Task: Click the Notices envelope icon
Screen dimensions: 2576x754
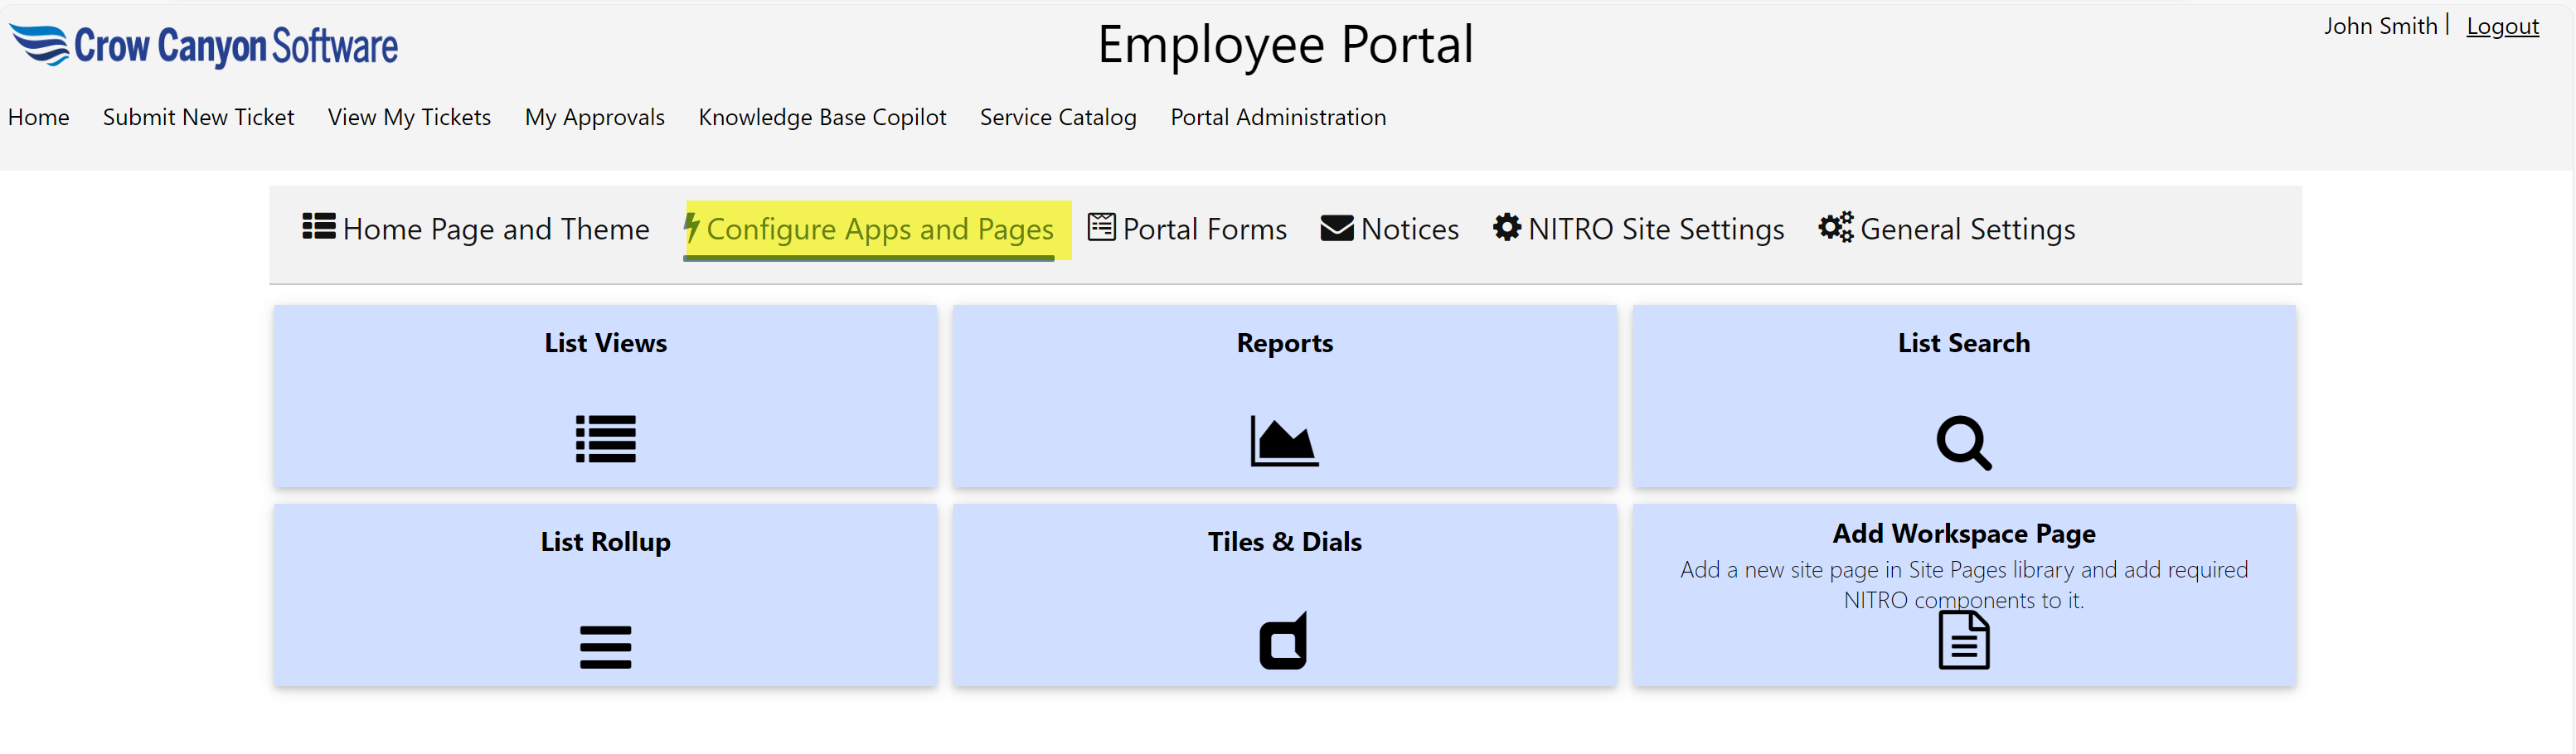Action: [1336, 229]
